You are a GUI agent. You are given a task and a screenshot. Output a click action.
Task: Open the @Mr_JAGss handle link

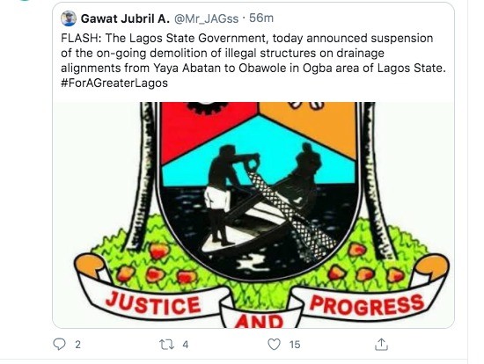[206, 19]
